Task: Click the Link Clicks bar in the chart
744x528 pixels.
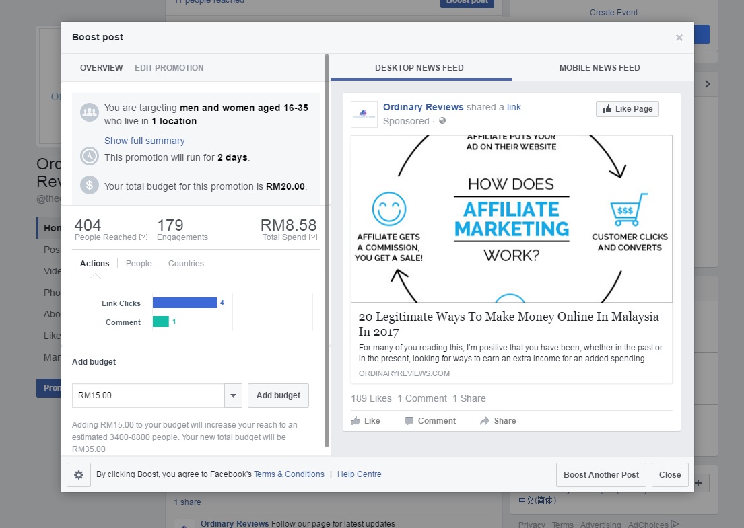Action: tap(184, 303)
